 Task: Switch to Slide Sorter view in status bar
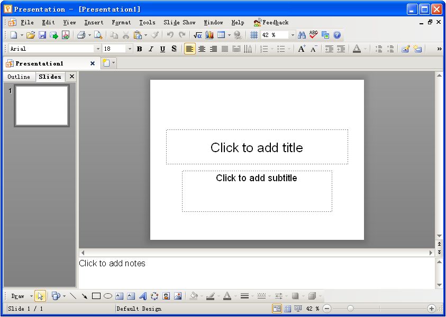click(x=288, y=309)
